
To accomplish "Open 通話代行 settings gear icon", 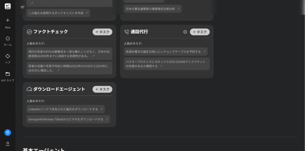I will 185,32.
